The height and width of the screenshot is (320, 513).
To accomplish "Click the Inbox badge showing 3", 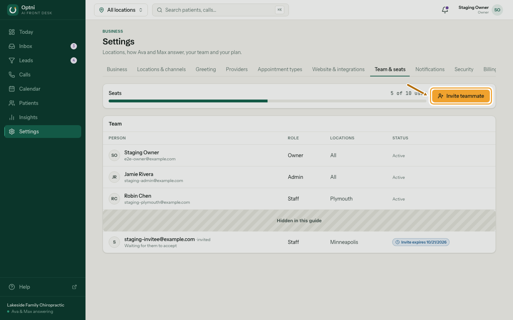I will [x=74, y=46].
